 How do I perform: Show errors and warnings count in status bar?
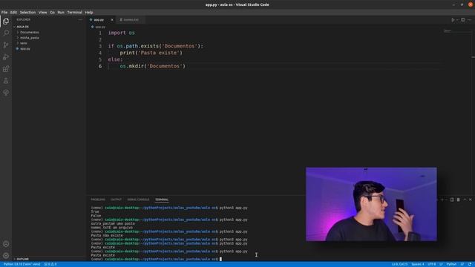click(x=50, y=264)
